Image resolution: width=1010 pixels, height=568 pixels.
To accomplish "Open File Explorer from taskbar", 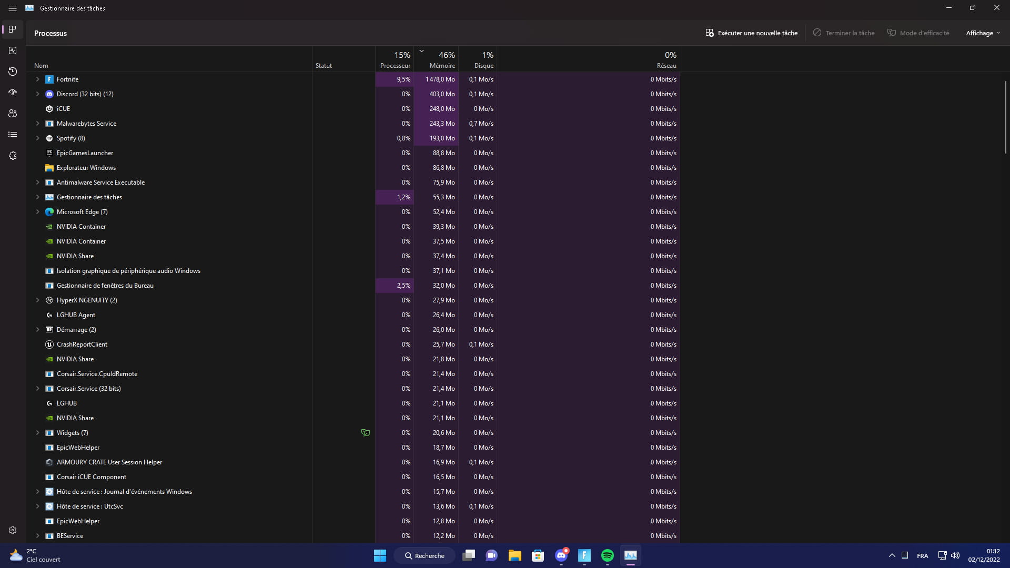I will pyautogui.click(x=514, y=555).
